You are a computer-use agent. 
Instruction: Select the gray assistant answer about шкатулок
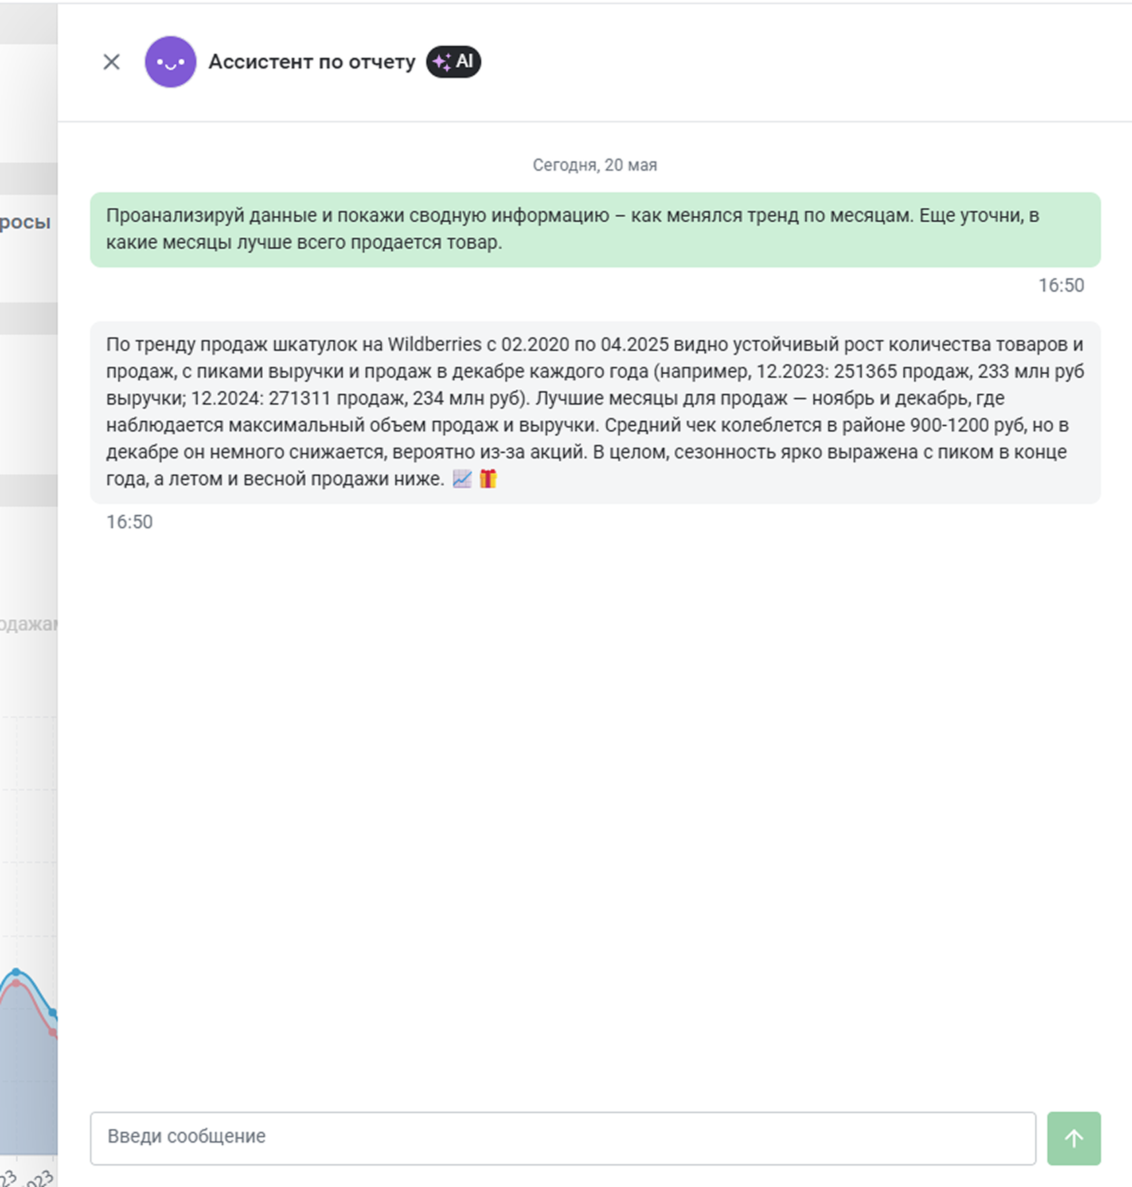596,413
